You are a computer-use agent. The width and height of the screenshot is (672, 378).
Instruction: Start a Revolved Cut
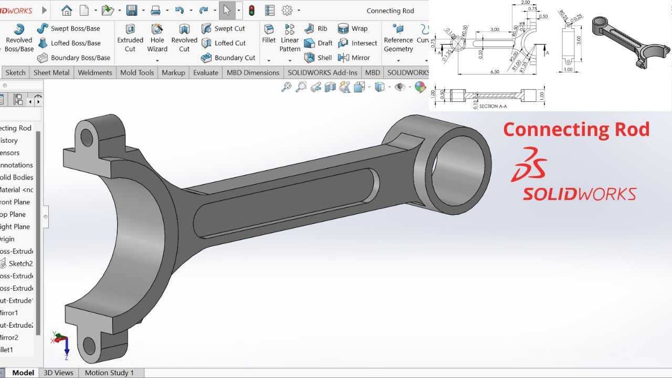pos(184,37)
